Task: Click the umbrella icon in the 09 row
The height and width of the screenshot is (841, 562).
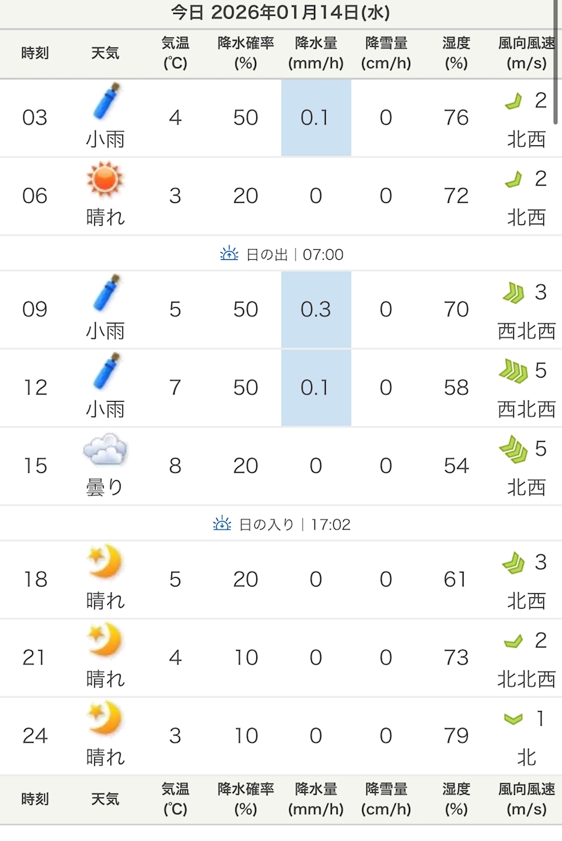Action: point(106,295)
